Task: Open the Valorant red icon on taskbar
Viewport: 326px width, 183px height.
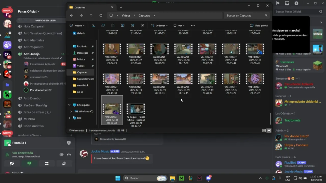Action: pyautogui.click(x=199, y=178)
